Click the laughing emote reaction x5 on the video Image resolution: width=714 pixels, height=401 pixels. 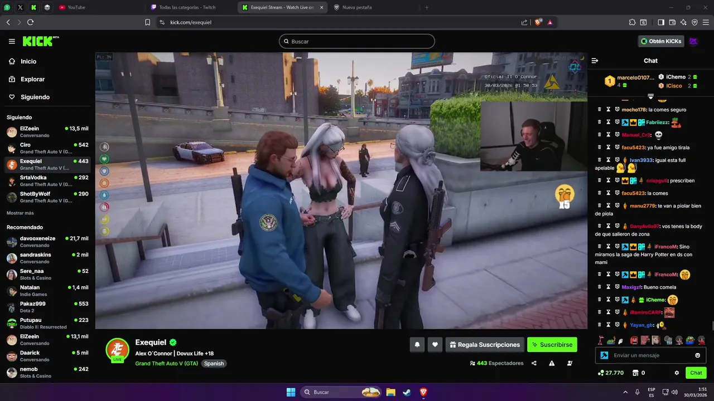tap(565, 197)
